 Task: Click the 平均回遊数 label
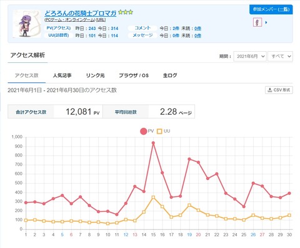tap(126, 112)
